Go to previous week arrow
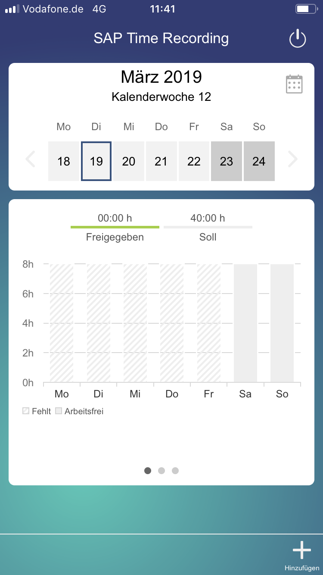 [x=30, y=159]
